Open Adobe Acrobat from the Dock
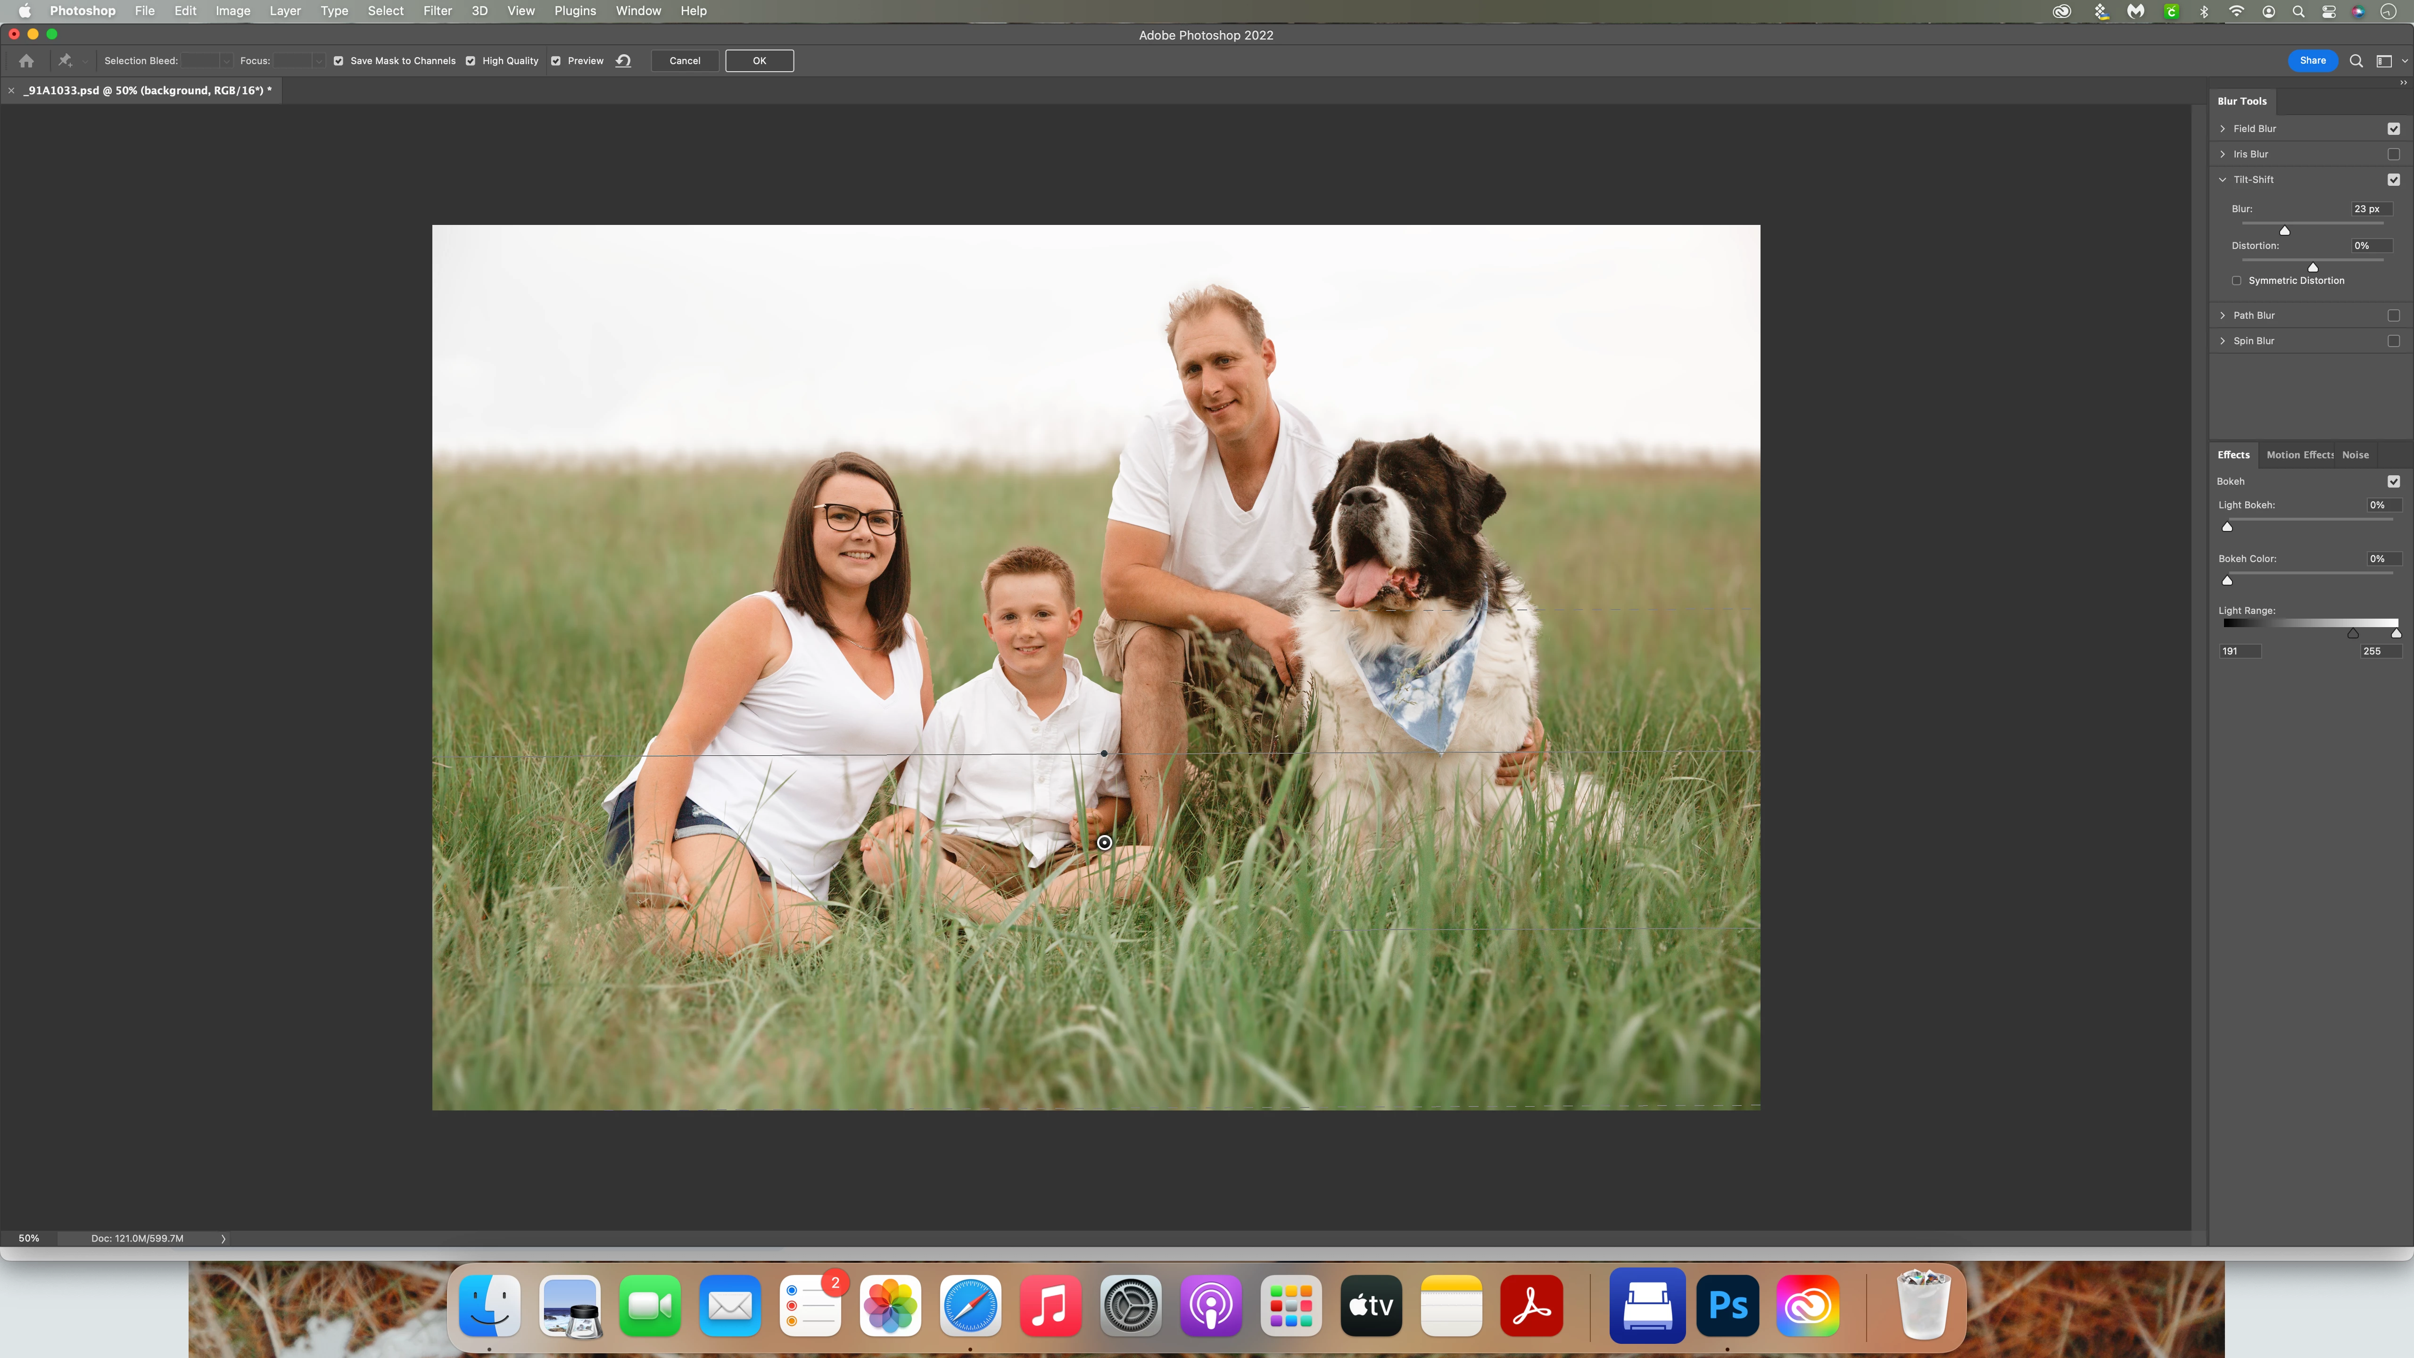 (x=1531, y=1306)
